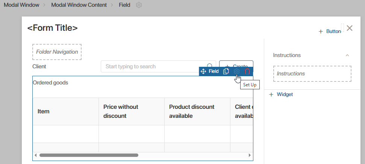Click the table's horizontal scrollbar thumb
This screenshot has height=164, width=365.
pos(89,155)
